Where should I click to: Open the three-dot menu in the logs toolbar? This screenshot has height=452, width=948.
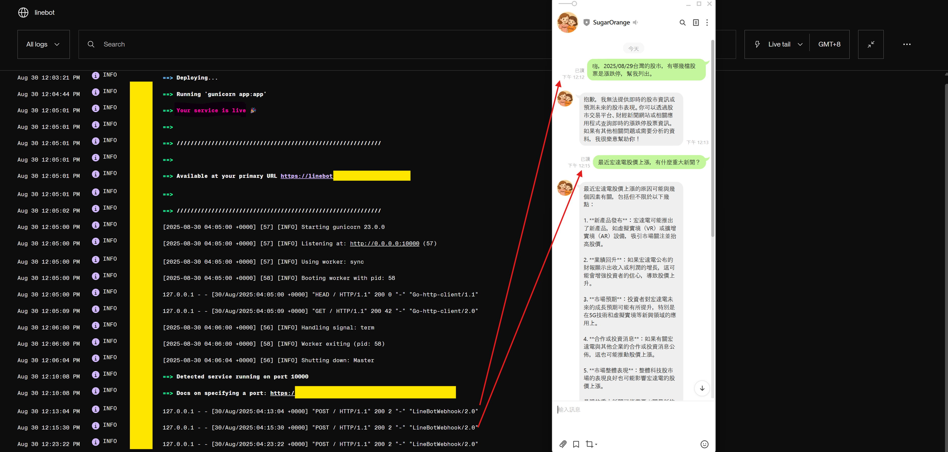tap(907, 44)
